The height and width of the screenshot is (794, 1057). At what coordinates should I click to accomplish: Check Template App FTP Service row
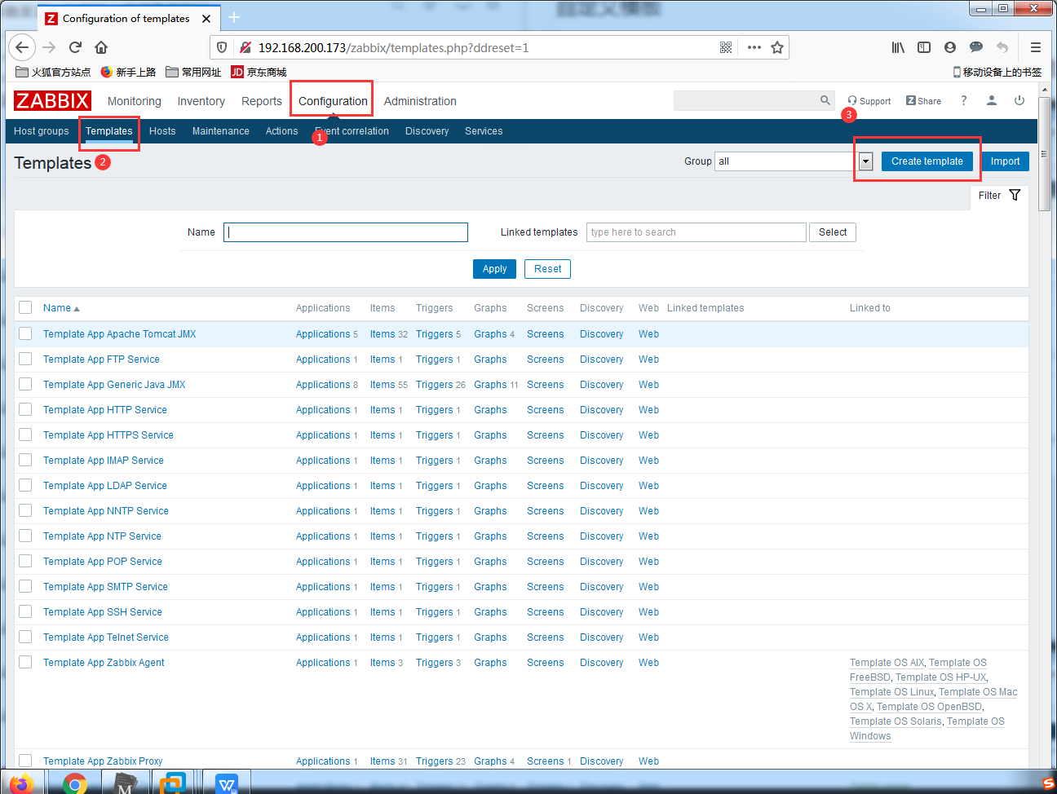(25, 359)
